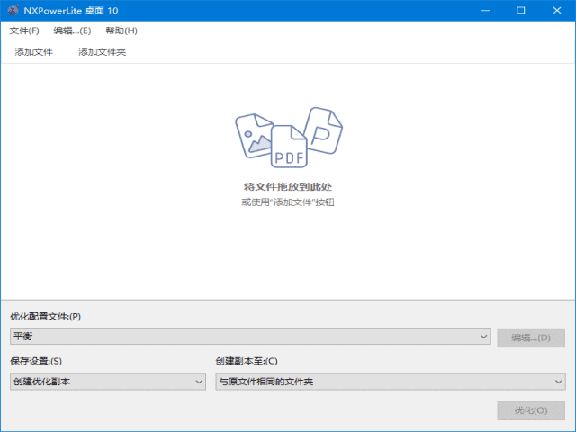The height and width of the screenshot is (432, 576).
Task: Open the 编辑...(E) menu
Action: [72, 31]
